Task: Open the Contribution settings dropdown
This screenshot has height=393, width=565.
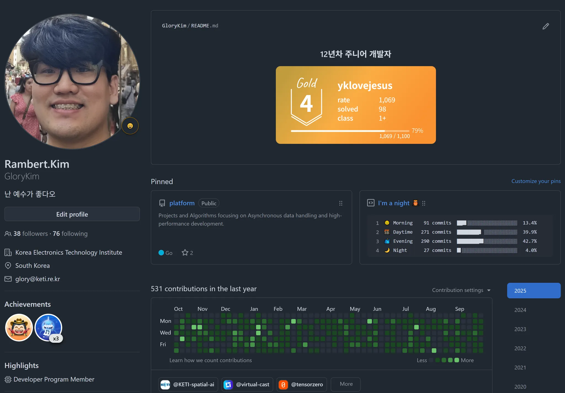Action: (x=461, y=290)
